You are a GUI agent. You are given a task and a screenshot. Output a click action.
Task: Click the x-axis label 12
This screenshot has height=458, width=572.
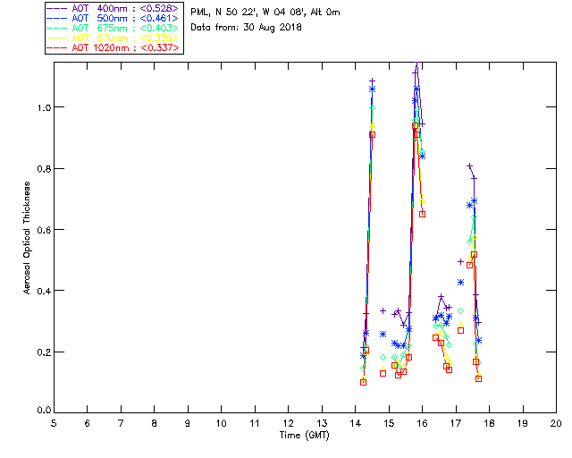[288, 423]
